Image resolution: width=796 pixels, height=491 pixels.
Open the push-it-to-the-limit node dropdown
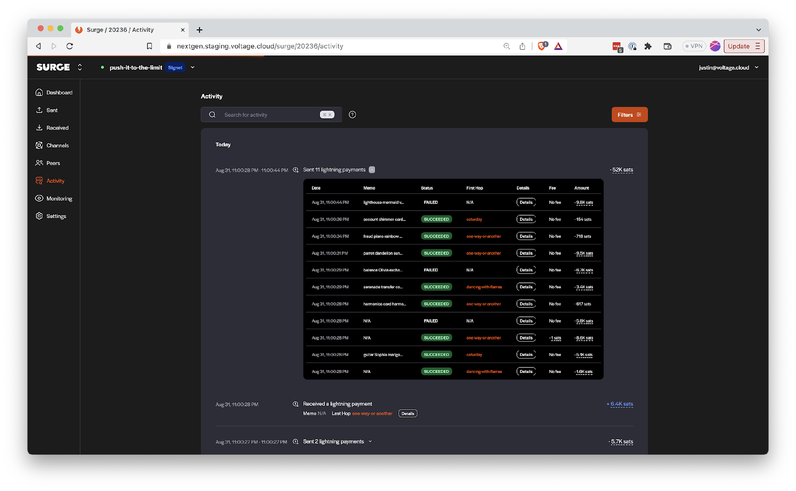click(x=193, y=68)
